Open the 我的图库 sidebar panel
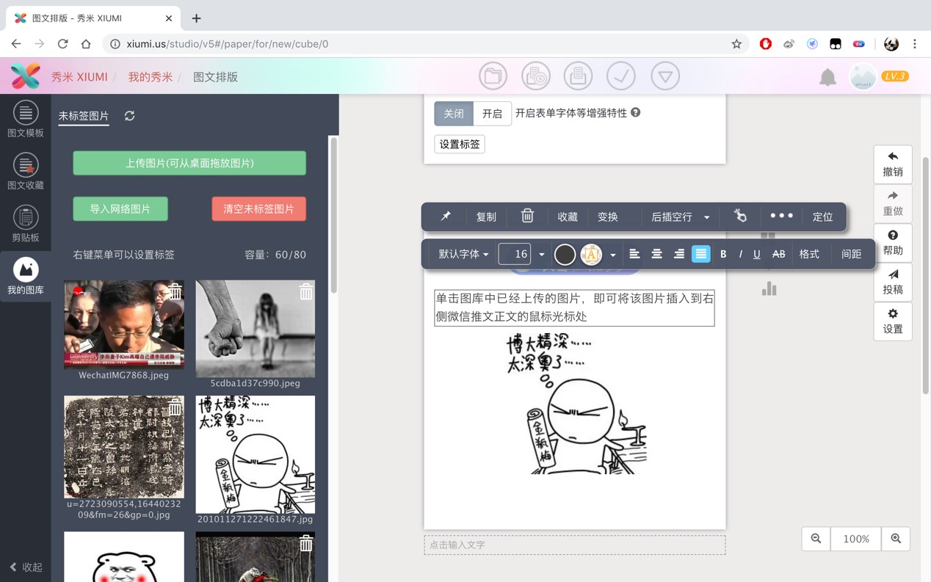Image resolution: width=931 pixels, height=582 pixels. point(26,277)
